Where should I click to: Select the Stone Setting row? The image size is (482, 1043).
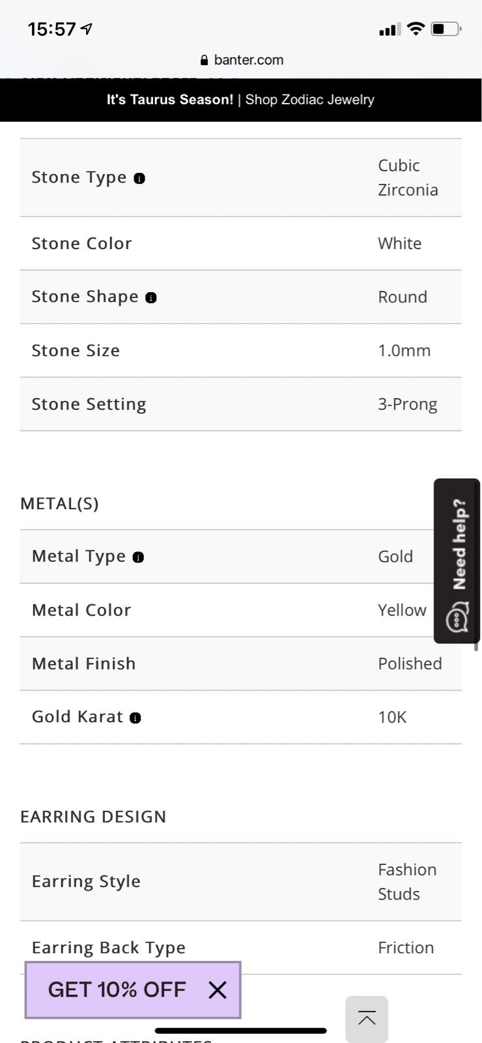coord(241,404)
